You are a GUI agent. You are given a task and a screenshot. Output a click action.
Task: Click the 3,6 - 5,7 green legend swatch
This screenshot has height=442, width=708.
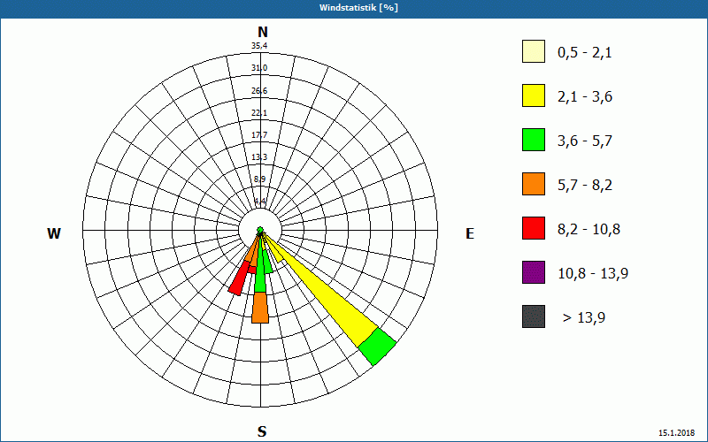coord(534,140)
